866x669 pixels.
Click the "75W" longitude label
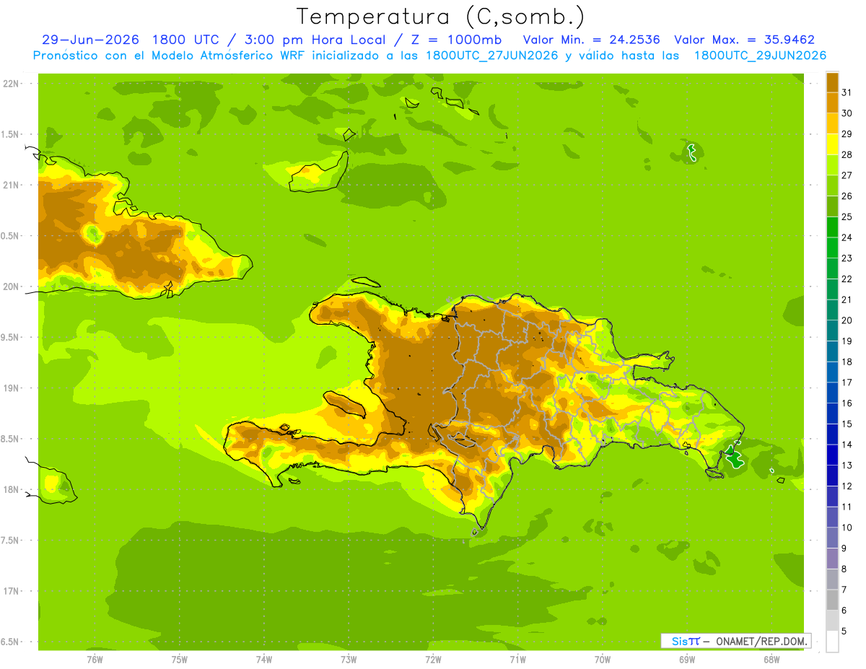point(179,659)
